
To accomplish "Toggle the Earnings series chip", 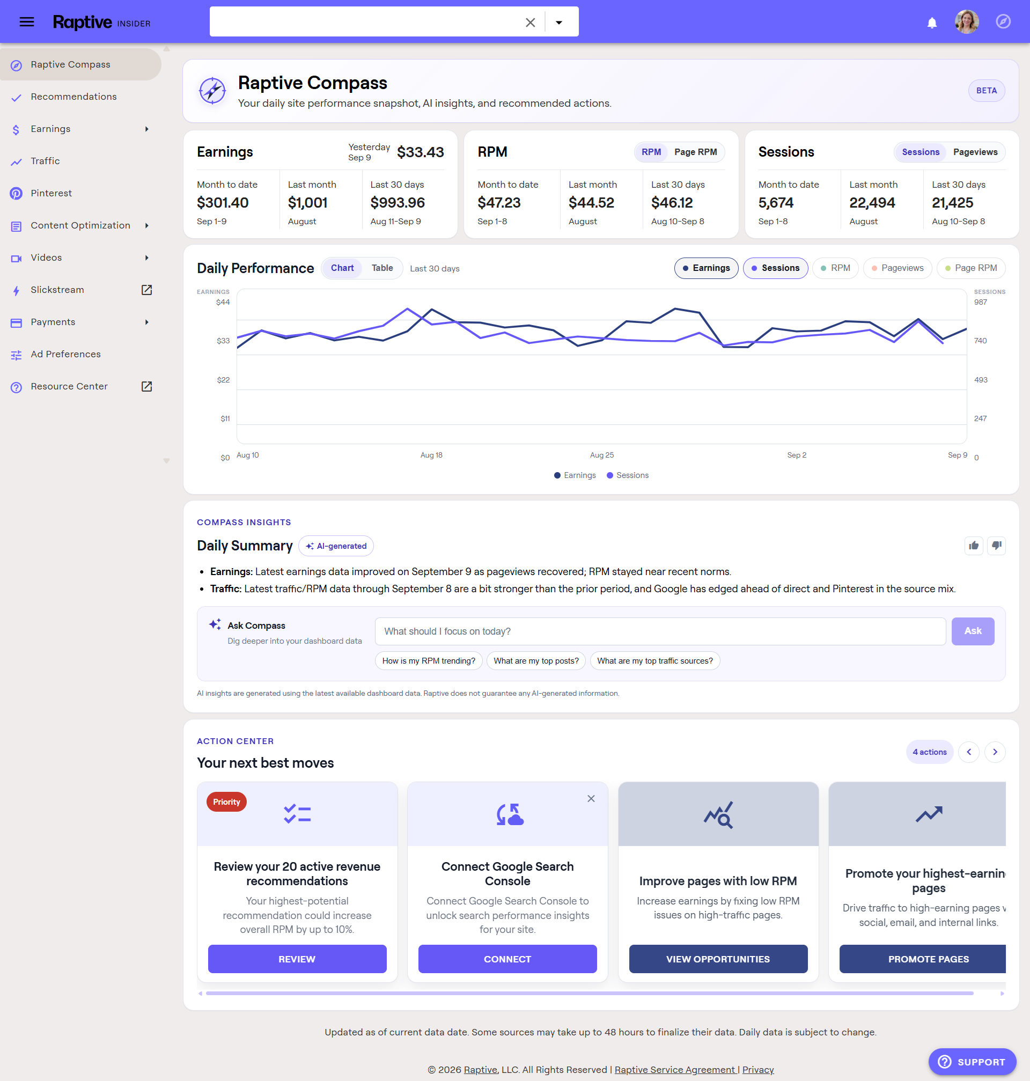I will [x=706, y=268].
